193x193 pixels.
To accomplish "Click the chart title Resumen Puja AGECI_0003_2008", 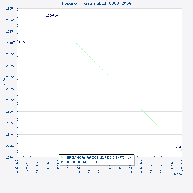I will click(96, 4).
